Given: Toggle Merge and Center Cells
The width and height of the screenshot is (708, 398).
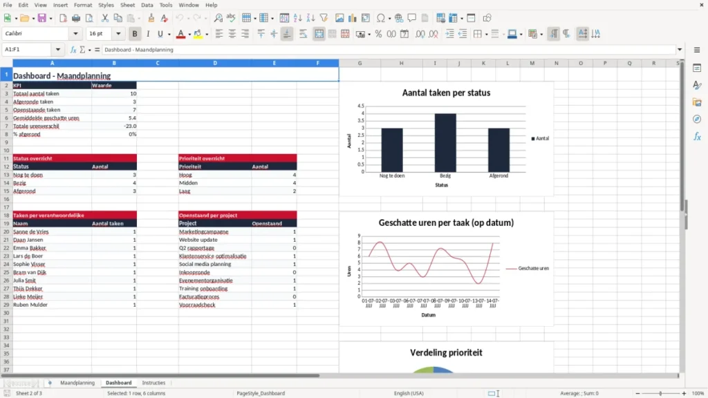Looking at the screenshot, I should click(x=319, y=34).
